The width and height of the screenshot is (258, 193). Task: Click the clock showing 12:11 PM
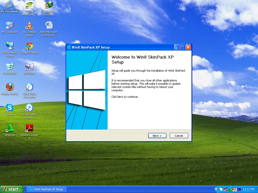pyautogui.click(x=249, y=189)
